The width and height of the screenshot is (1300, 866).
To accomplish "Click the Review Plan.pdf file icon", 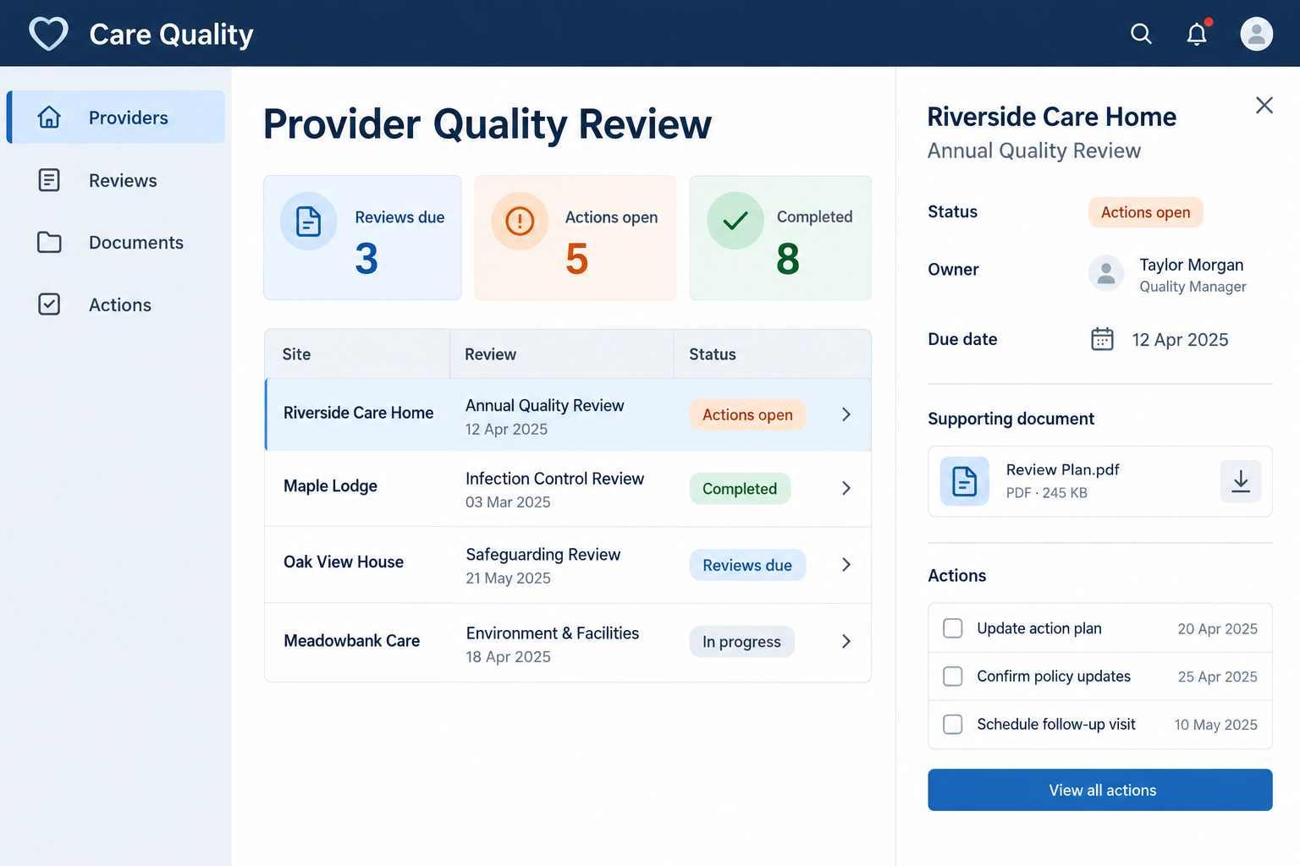I will [965, 481].
